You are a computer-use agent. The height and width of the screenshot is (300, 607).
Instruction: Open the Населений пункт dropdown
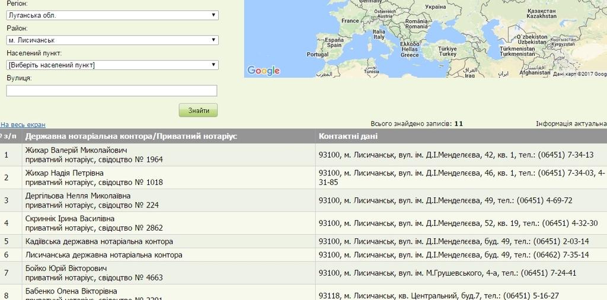pos(112,65)
